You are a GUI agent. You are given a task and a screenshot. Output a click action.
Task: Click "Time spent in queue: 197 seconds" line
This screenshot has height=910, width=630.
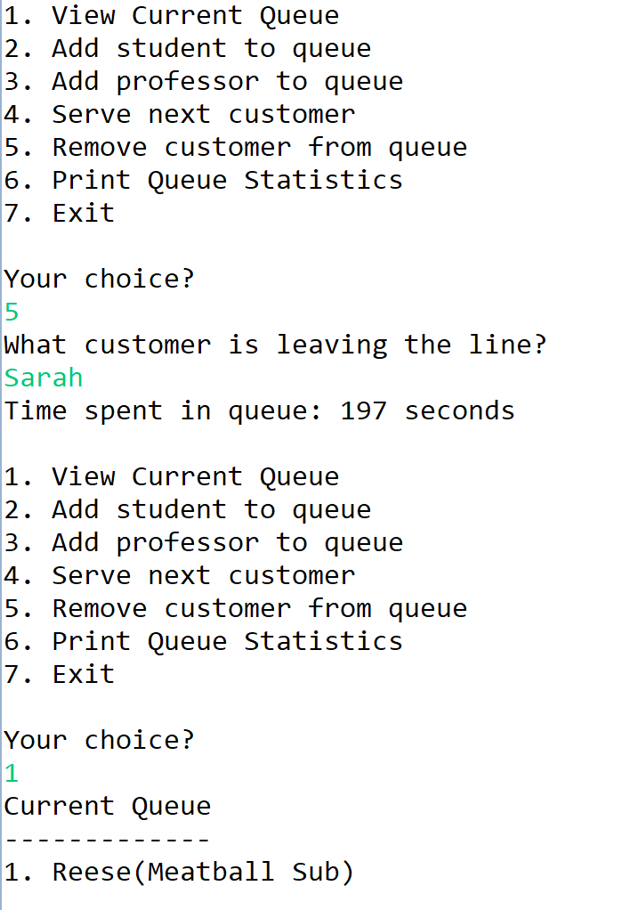click(259, 410)
